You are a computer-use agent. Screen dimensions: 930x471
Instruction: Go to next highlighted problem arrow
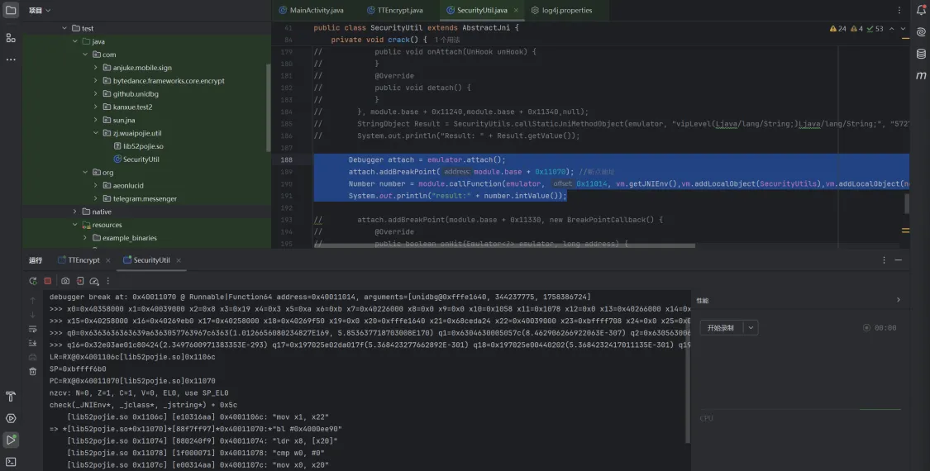point(903,28)
